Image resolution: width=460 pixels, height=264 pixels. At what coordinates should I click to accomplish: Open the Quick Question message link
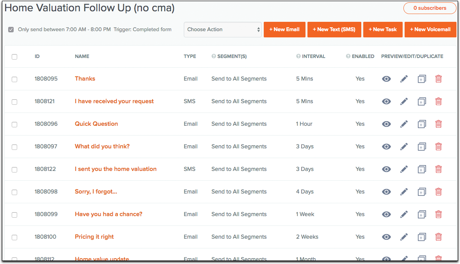[96, 124]
